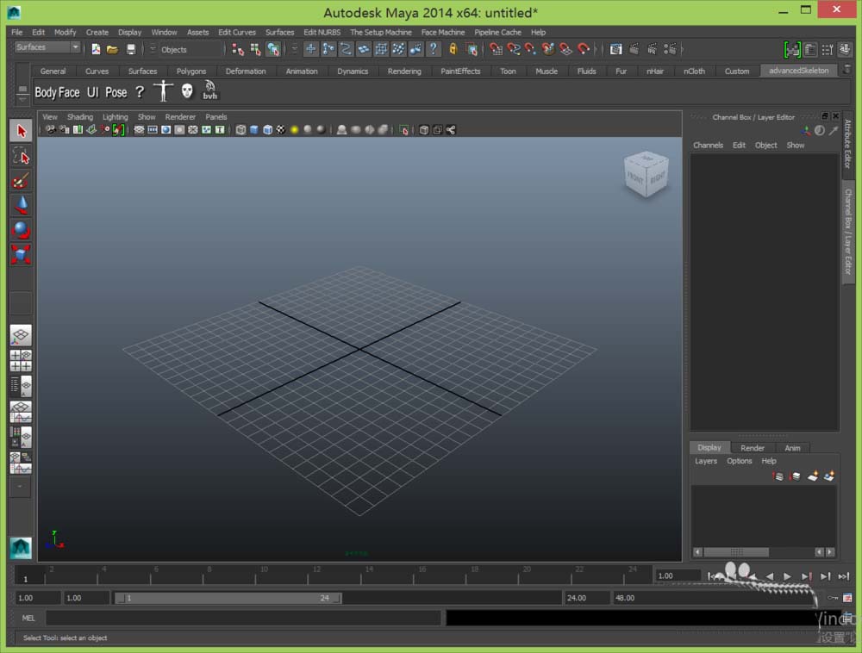Viewport: 862px width, 653px height.
Task: Click the bvh shelf icon
Action: pos(210,91)
